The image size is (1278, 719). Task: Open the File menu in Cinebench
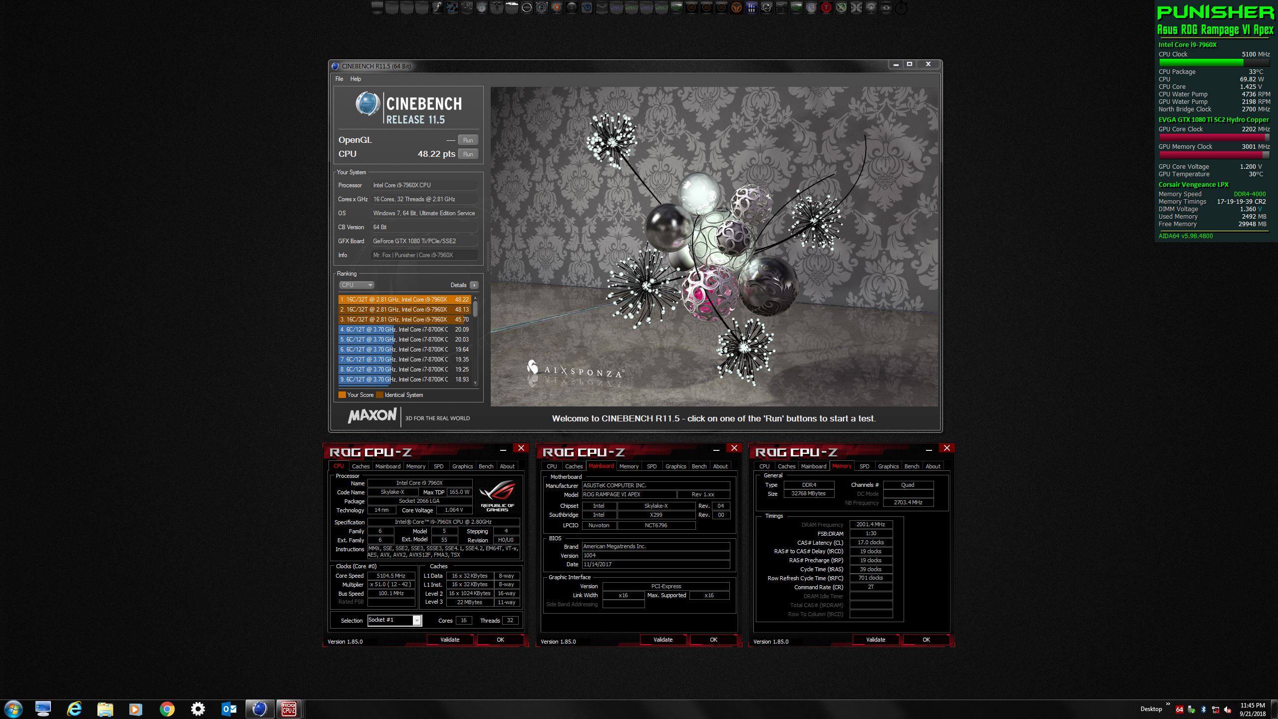[339, 79]
